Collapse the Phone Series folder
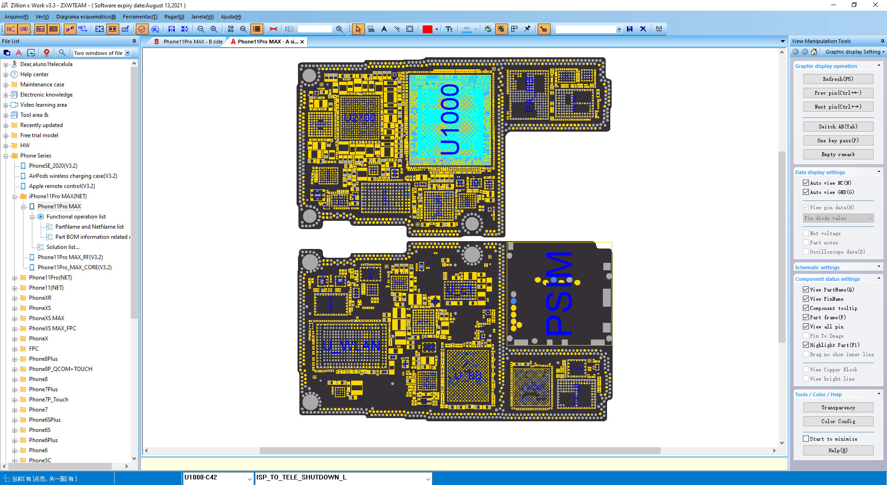This screenshot has height=485, width=887. click(x=6, y=156)
